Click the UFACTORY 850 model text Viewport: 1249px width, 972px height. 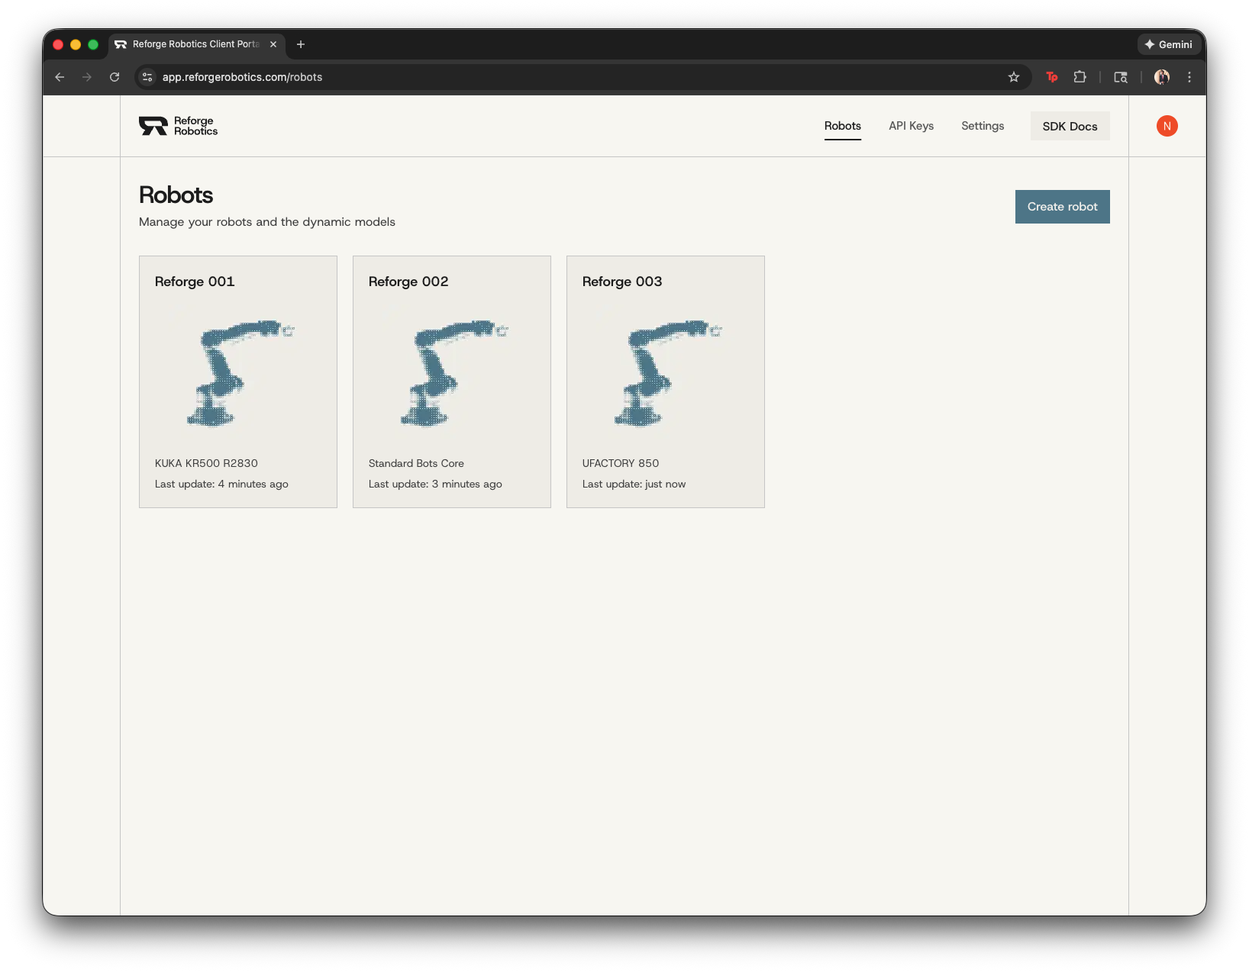(x=621, y=463)
